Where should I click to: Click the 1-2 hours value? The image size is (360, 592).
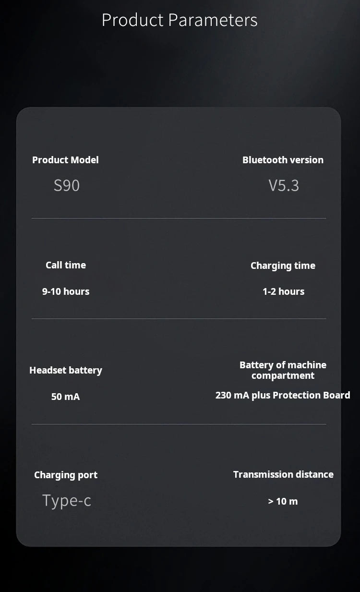(x=283, y=291)
